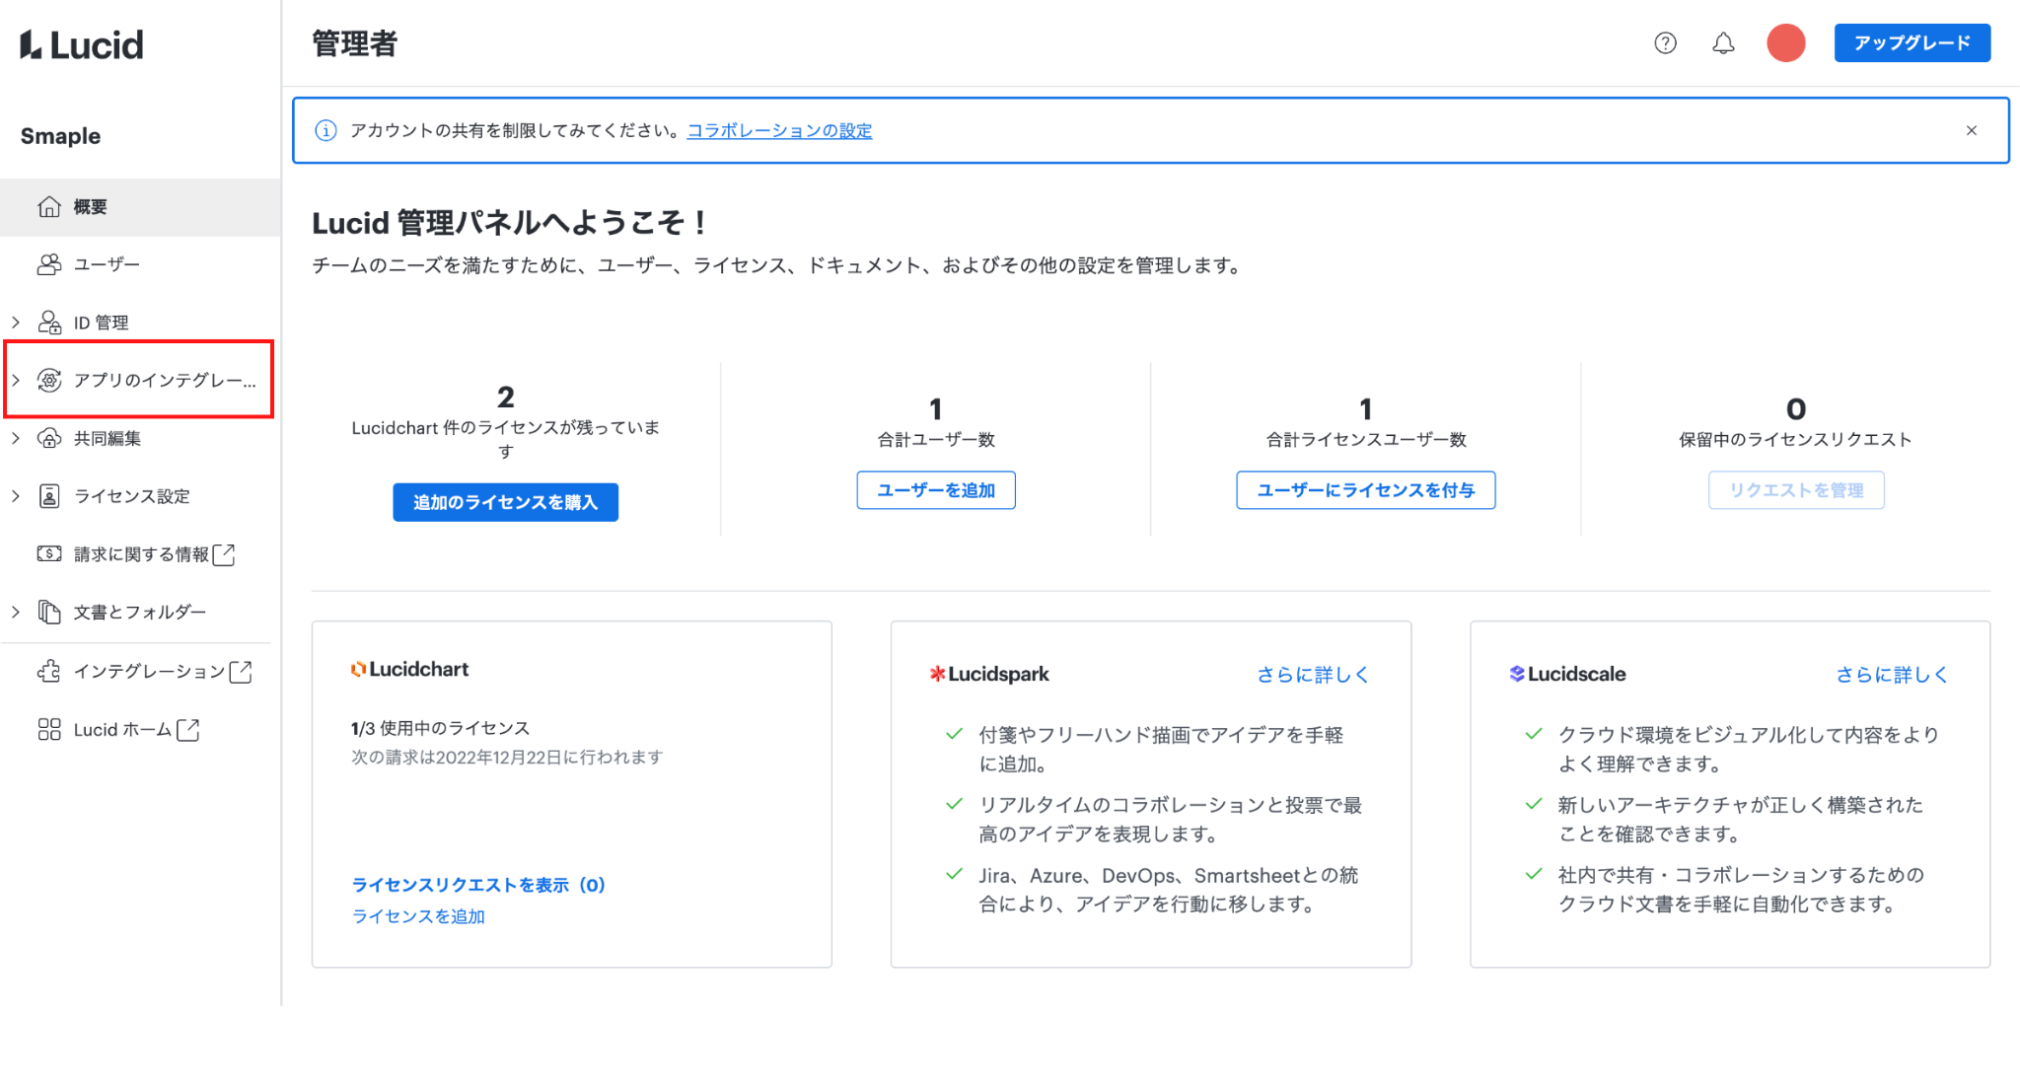Click the home icon beside 概要
Image resolution: width=2020 pixels, height=1090 pixels.
tap(49, 207)
